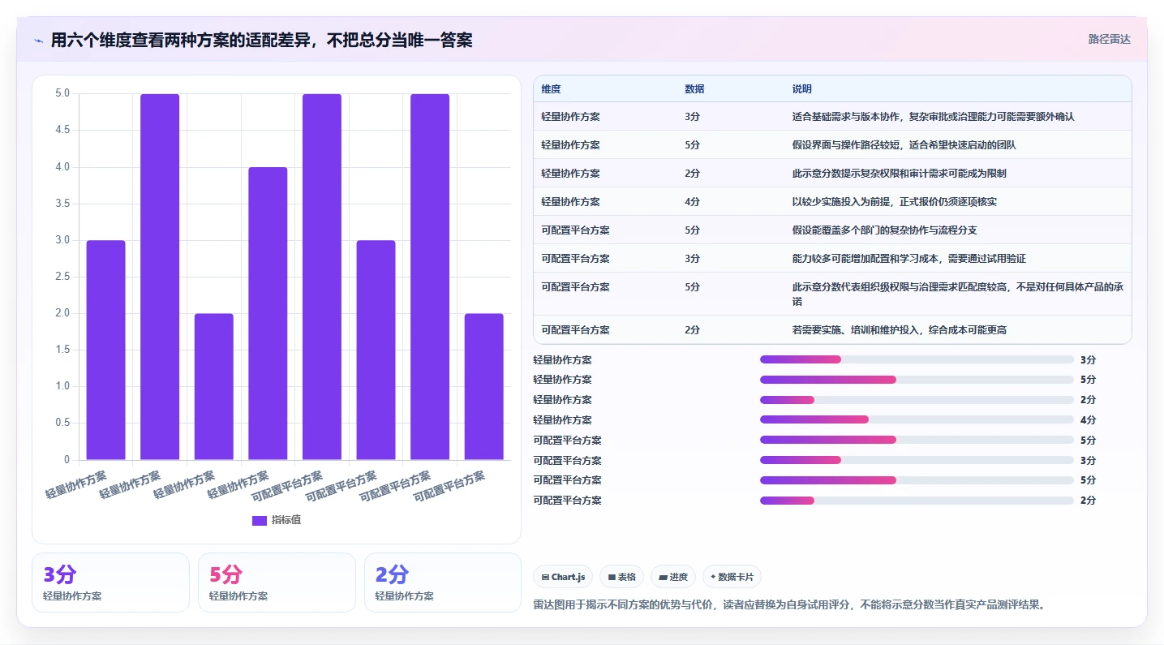Click 可配置平台方案 progress bar showing 2分
Screen dimensions: 1164x645
[x=917, y=501]
